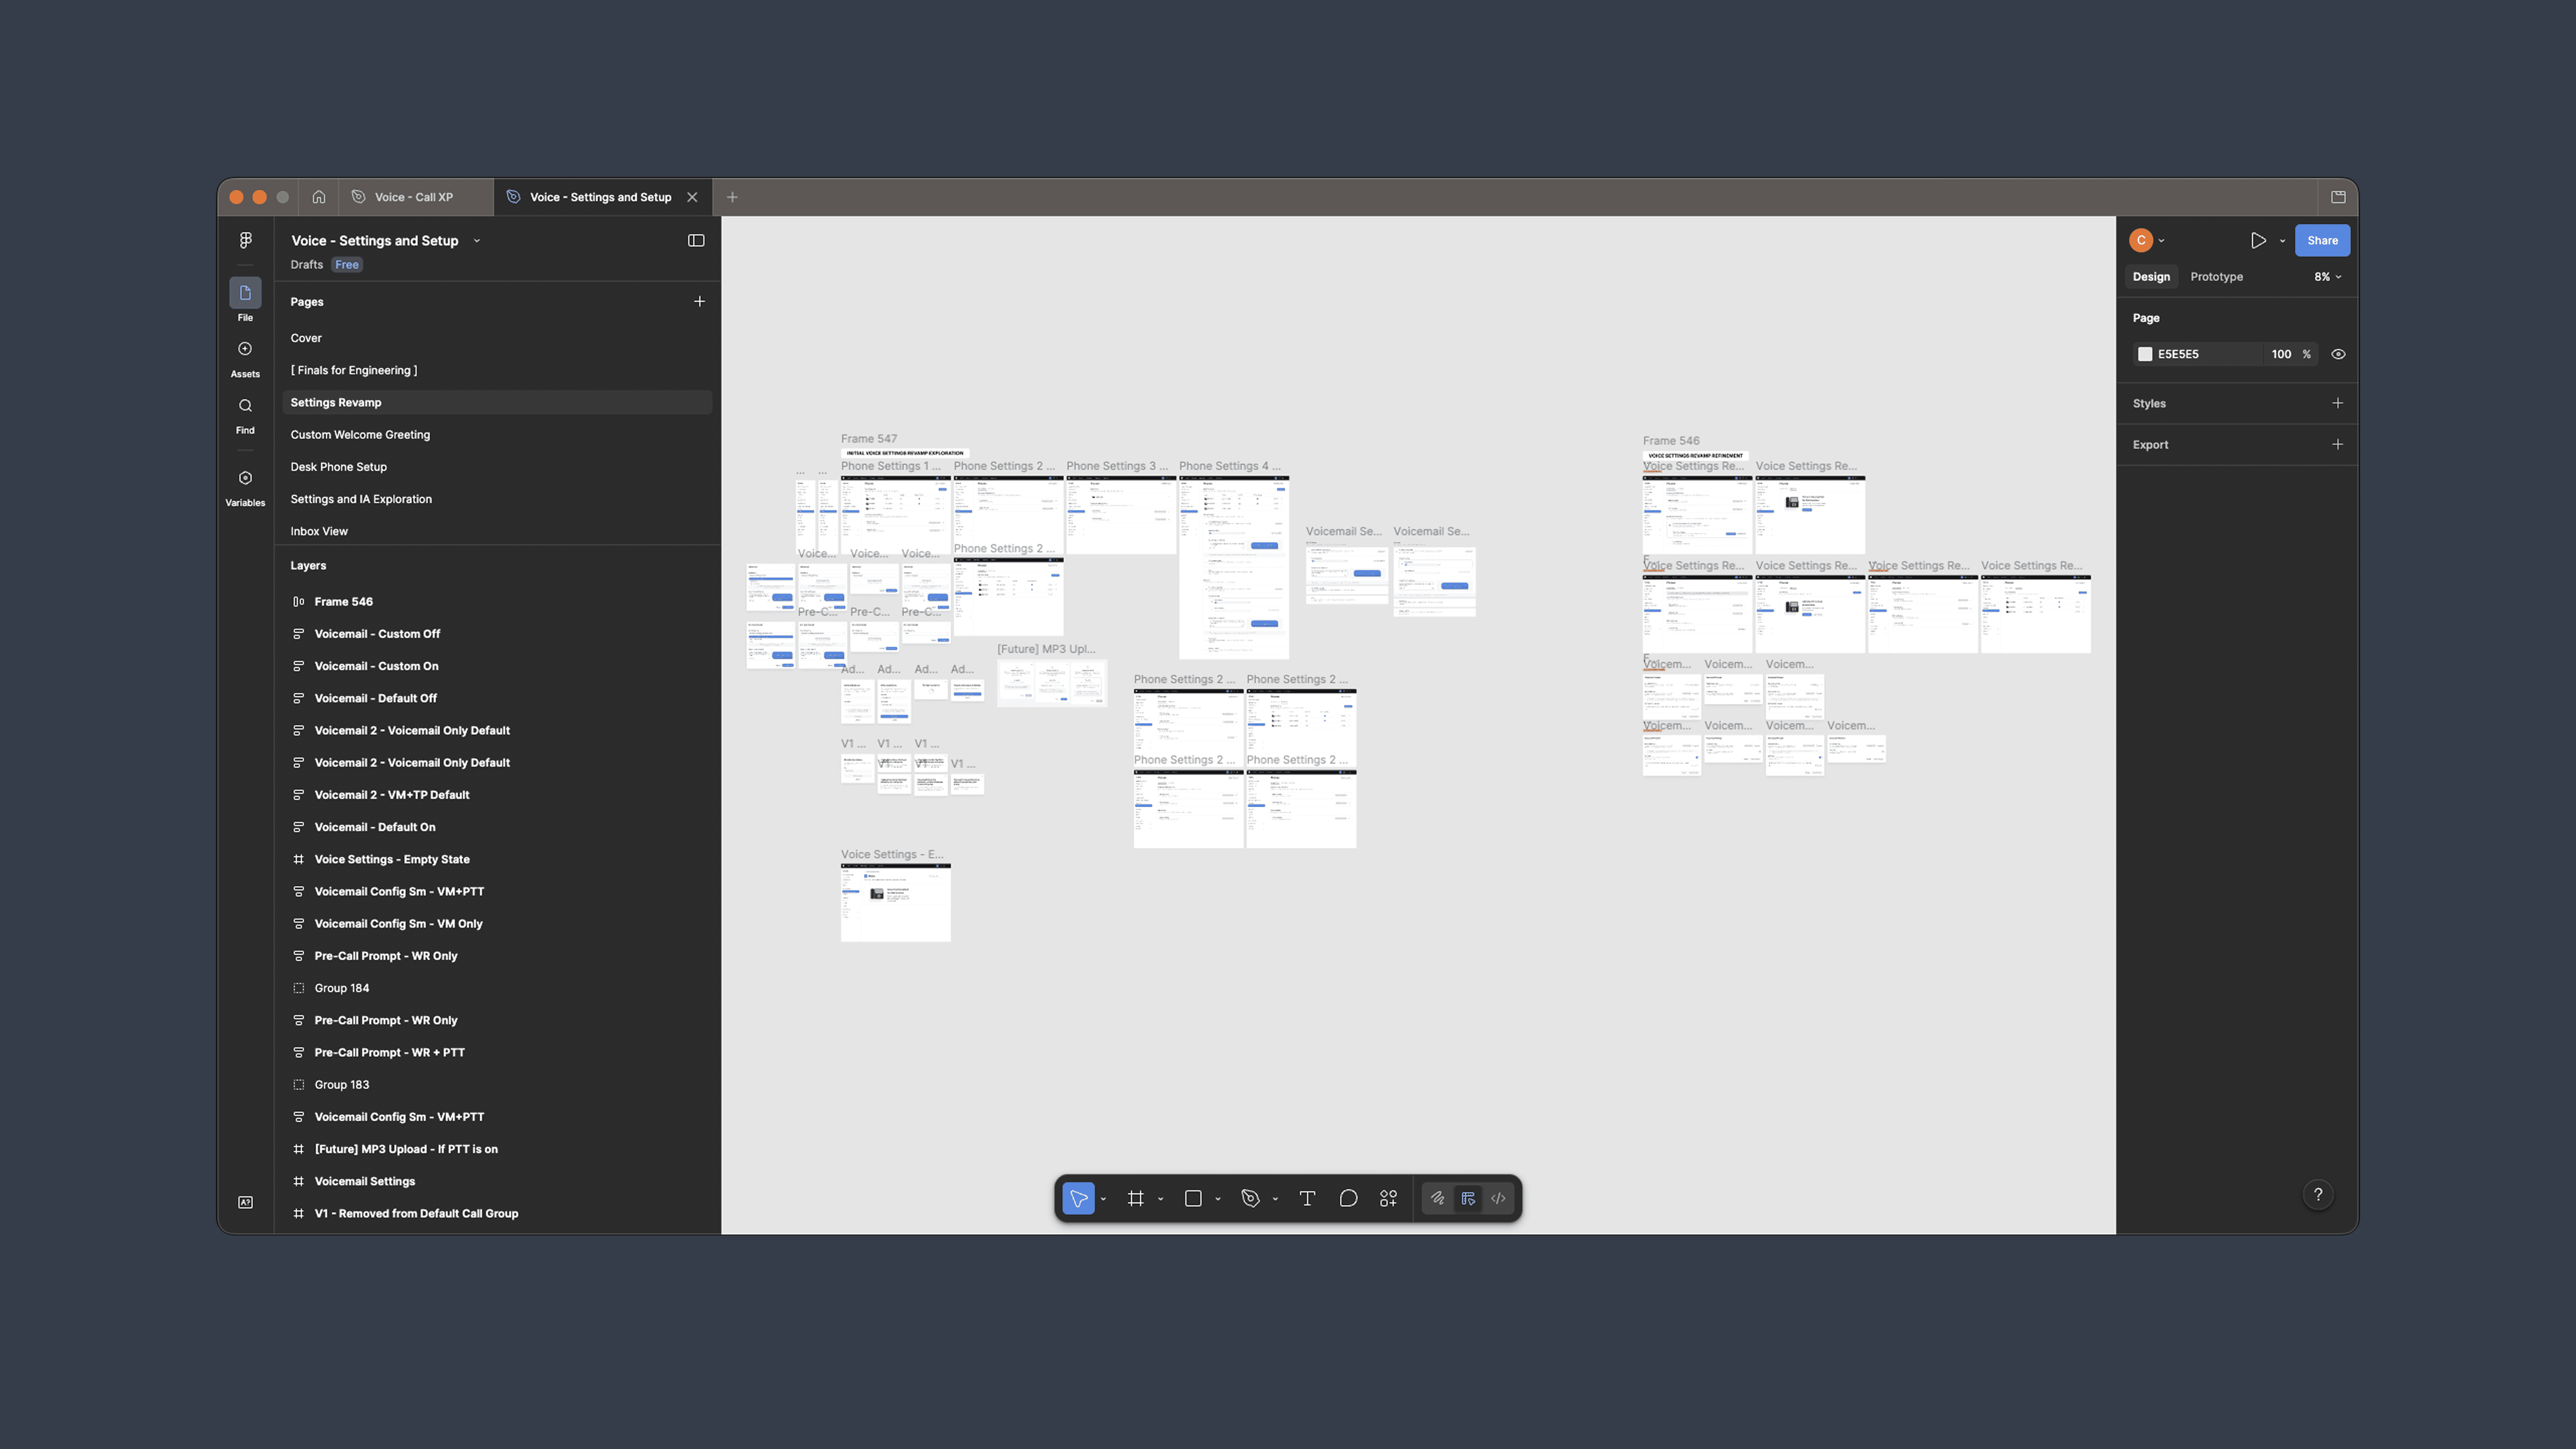Open the Actions components tool
The image size is (2576, 1449).
coord(1388,1198)
